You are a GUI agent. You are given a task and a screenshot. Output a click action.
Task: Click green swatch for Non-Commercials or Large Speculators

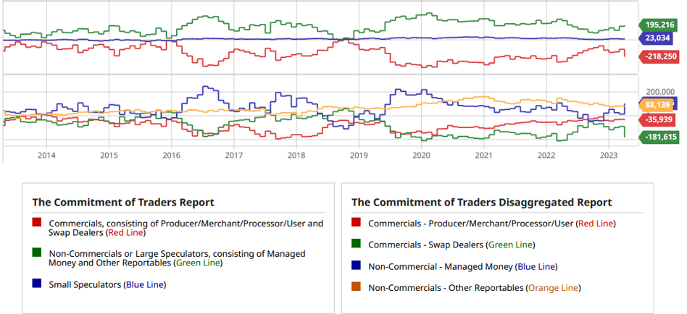tap(37, 253)
